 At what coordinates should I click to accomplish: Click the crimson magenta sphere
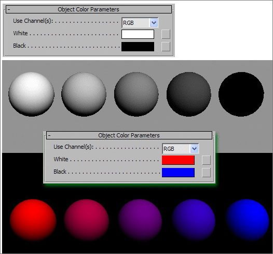tap(87, 220)
